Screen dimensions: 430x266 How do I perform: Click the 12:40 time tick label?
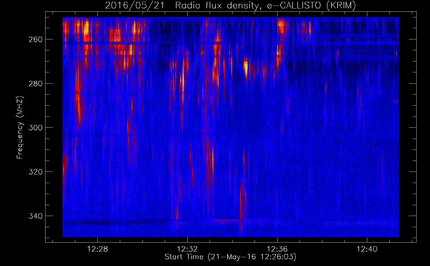(367, 249)
